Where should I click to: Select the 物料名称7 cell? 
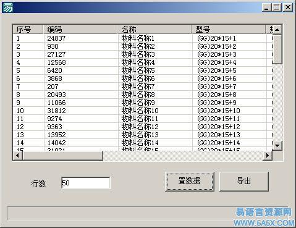tap(155, 87)
